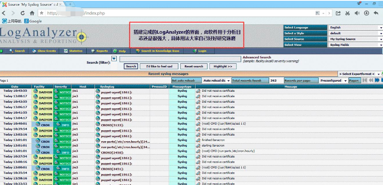383x185 pixels.
Task: Click date 'Today 13:02:16'
Action: tap(15, 134)
